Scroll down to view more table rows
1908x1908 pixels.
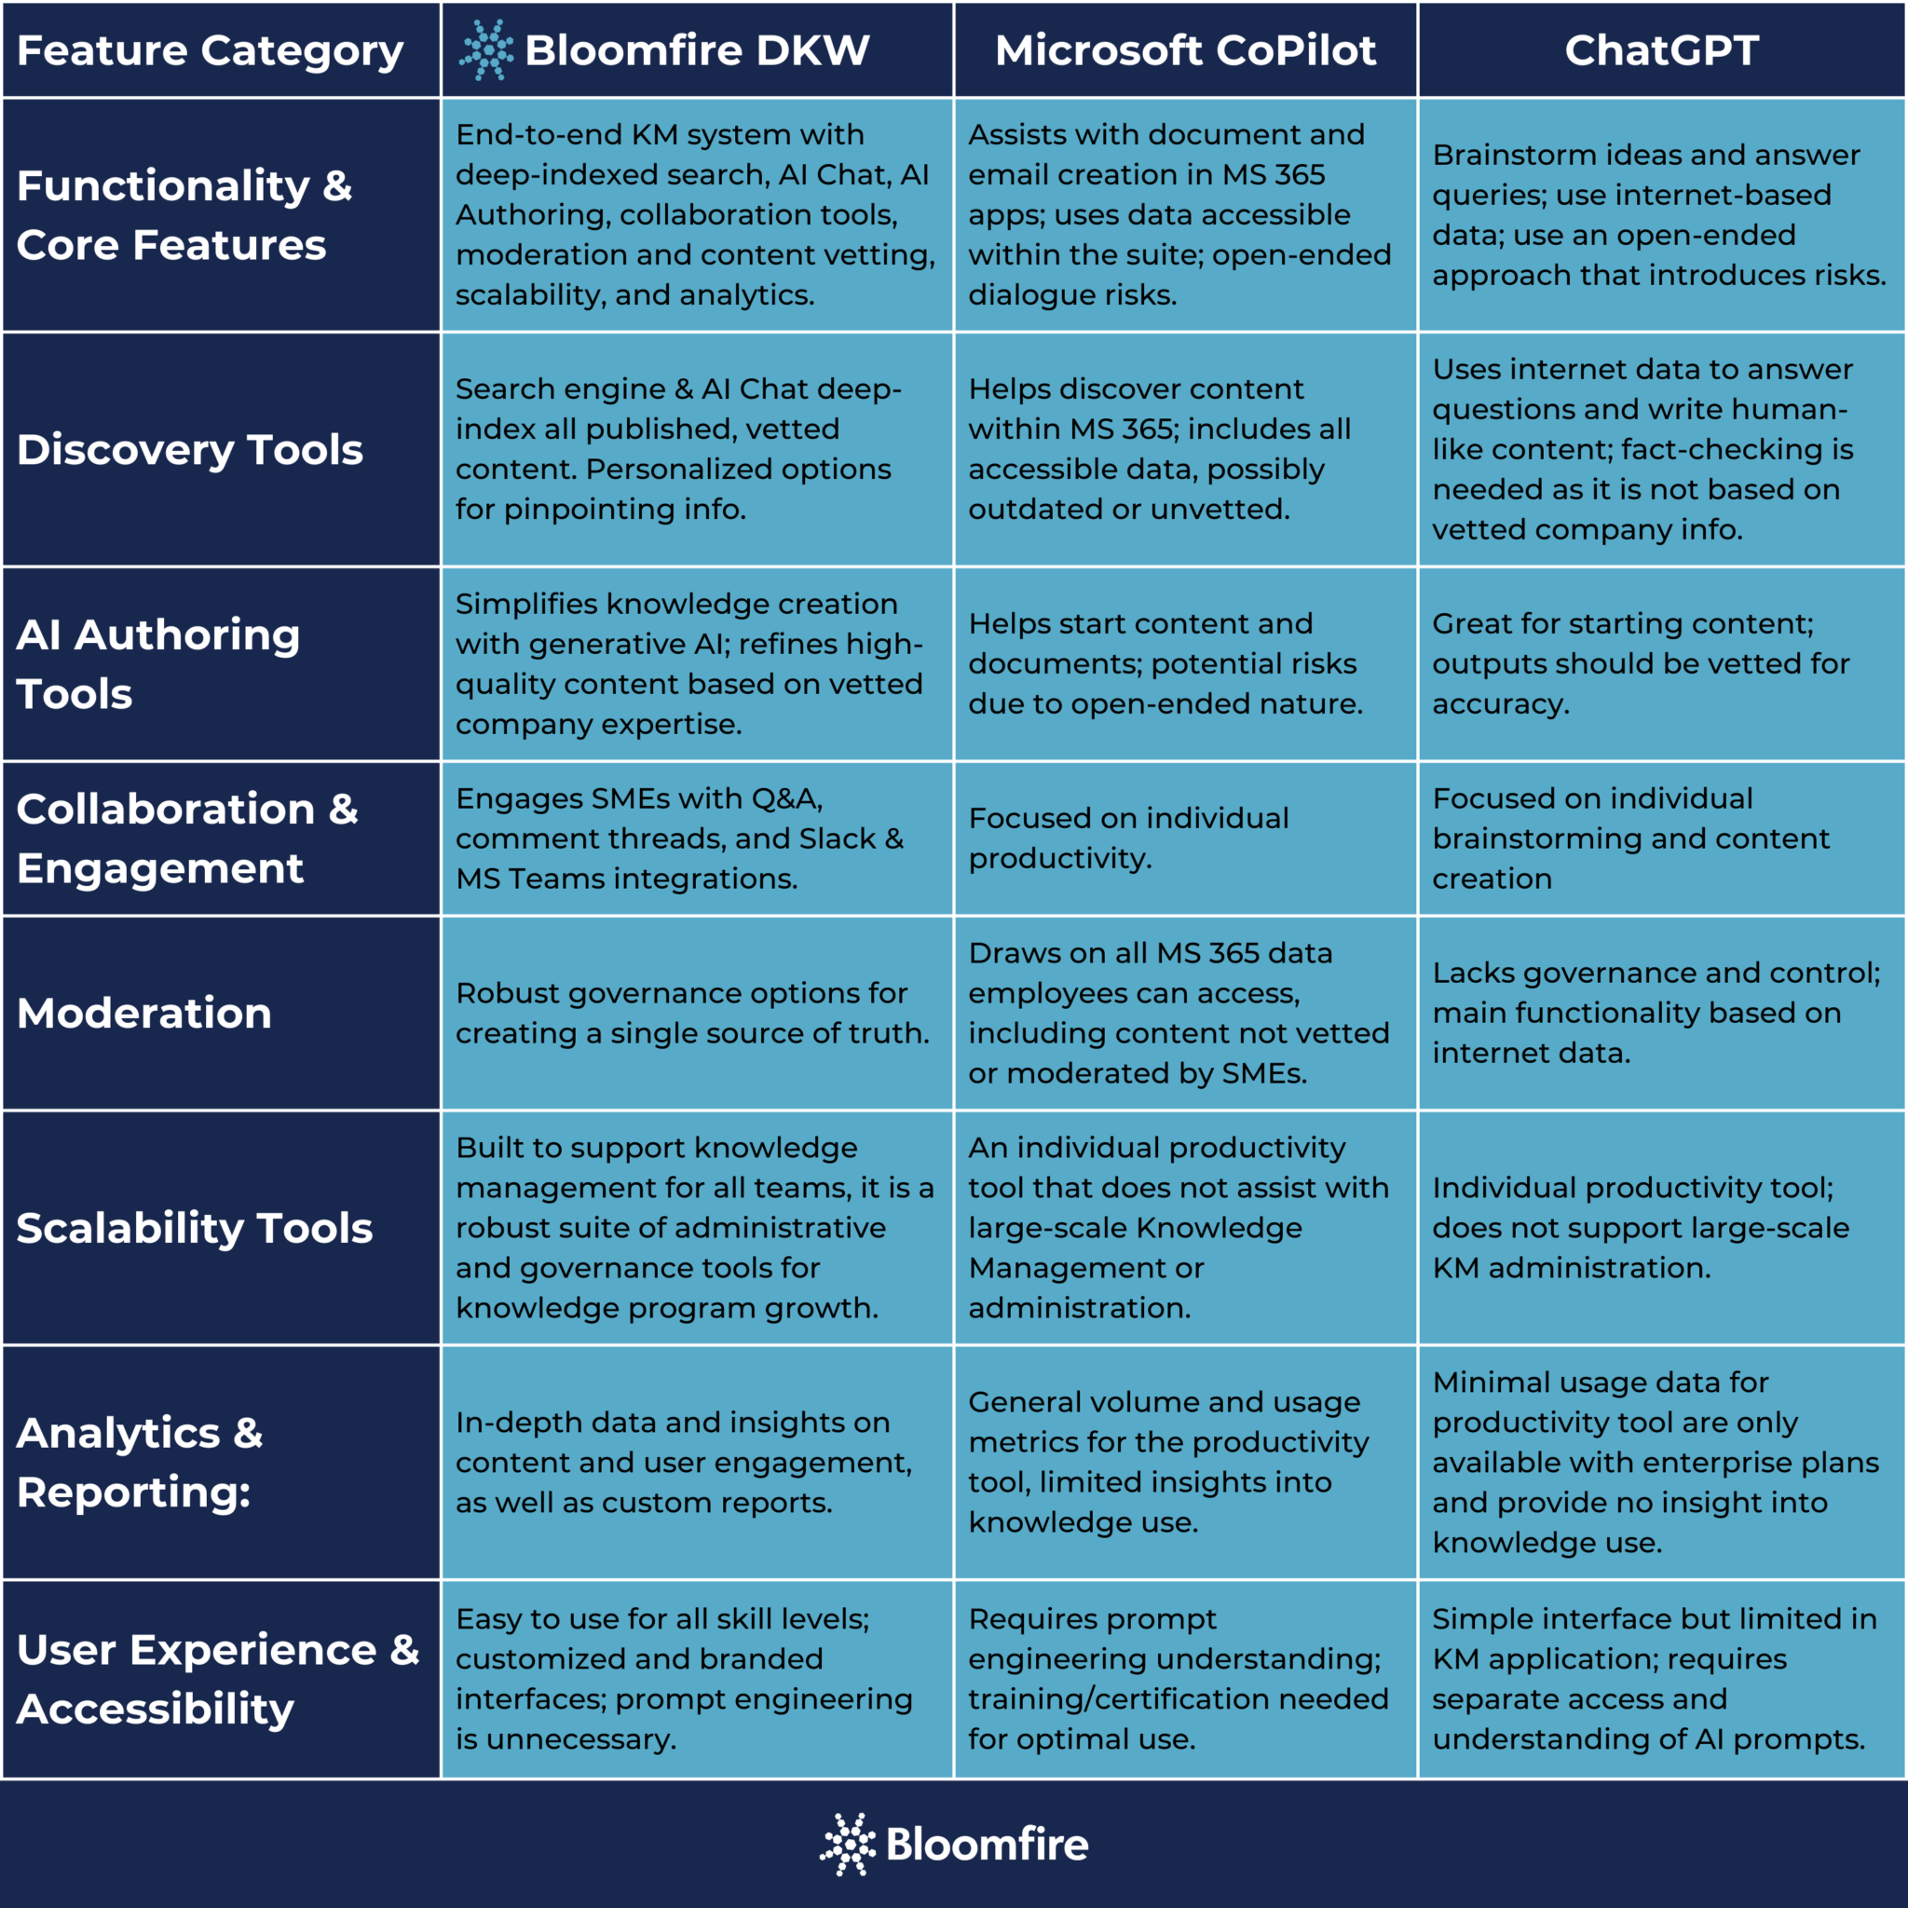tap(1898, 954)
